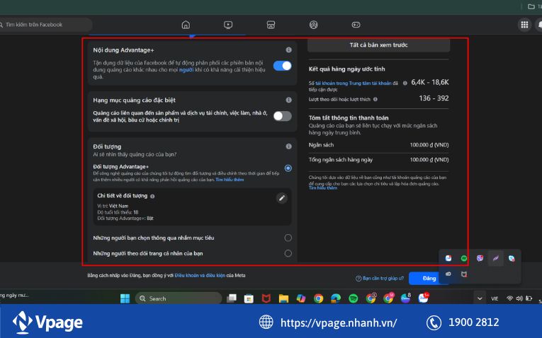Click VIE language indicator in tray
Image resolution: width=542 pixels, height=338 pixels.
pyautogui.click(x=495, y=298)
